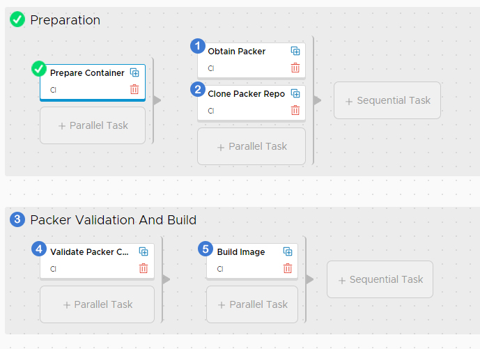Add Sequential Task in Packer Validation stage

(380, 279)
